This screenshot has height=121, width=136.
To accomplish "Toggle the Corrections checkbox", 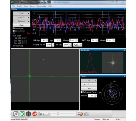I will [x=14, y=31].
